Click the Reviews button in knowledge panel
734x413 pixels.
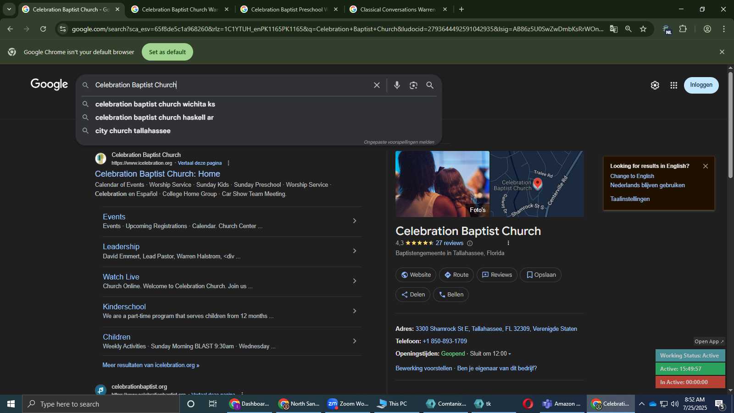click(x=497, y=275)
